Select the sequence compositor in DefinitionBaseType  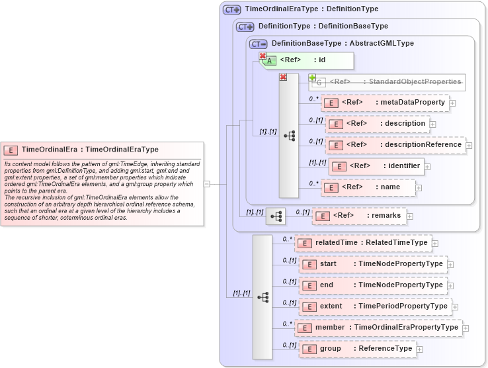point(289,136)
